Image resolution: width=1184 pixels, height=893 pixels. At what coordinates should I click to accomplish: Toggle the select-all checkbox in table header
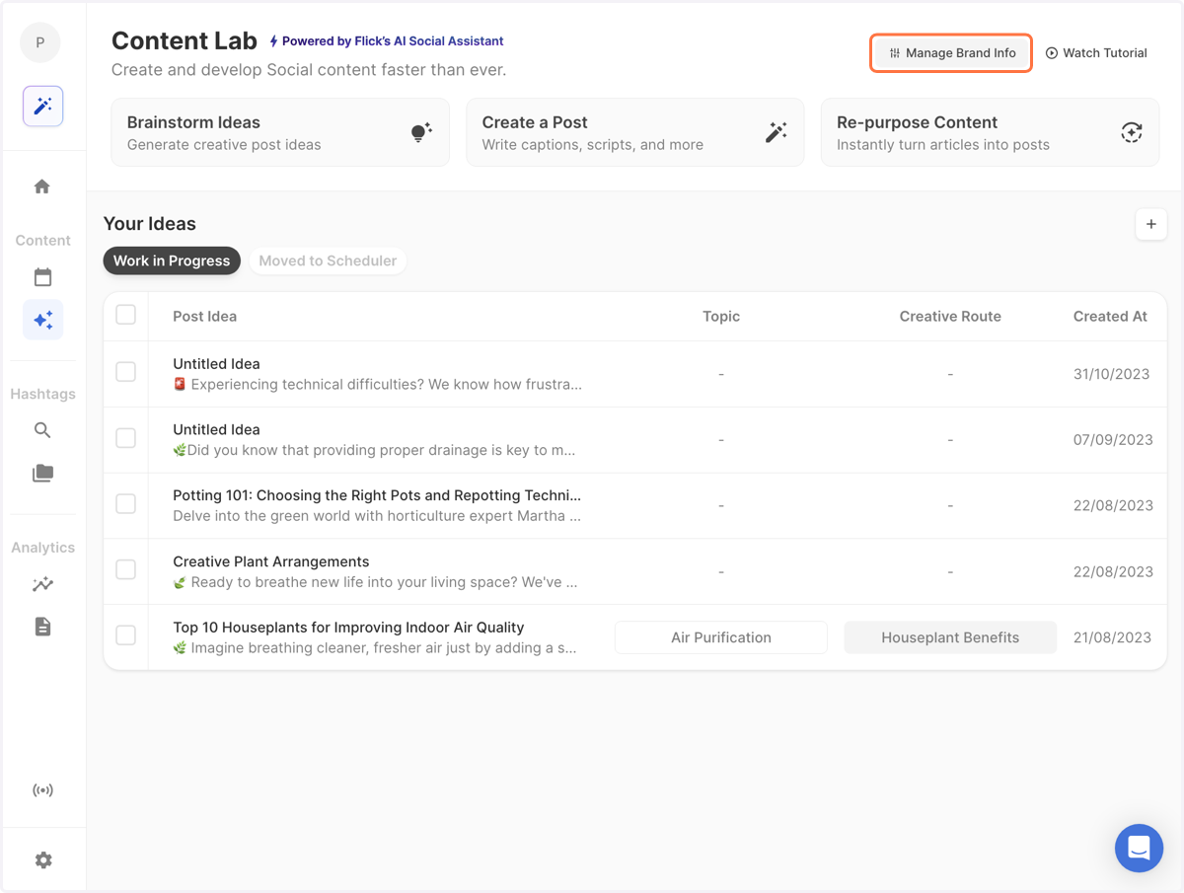click(x=125, y=315)
